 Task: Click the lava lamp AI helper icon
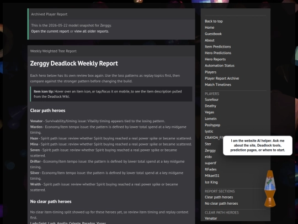270,189
